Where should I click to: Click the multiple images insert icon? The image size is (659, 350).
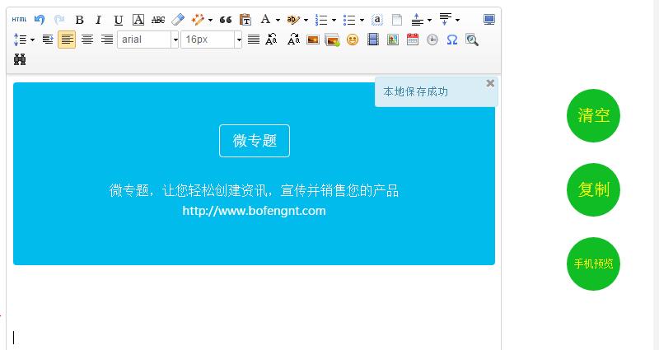point(332,40)
